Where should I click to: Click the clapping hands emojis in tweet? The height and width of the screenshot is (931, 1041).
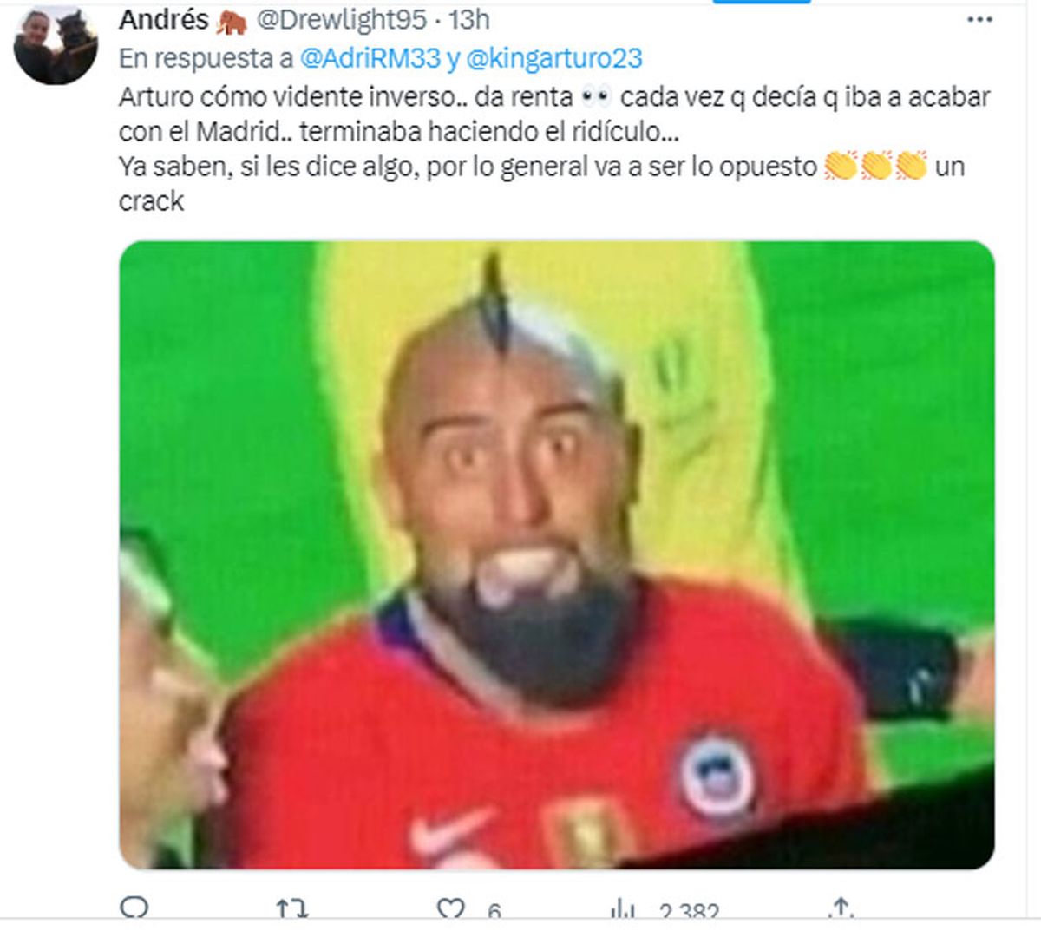(x=875, y=166)
